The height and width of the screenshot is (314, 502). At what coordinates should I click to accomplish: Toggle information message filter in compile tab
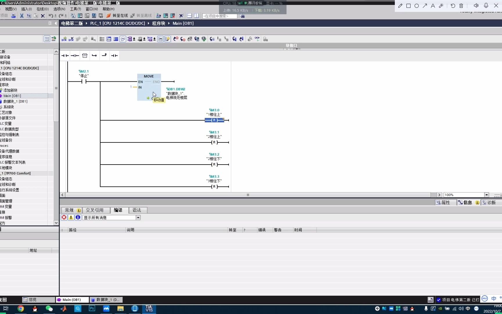pos(78,217)
